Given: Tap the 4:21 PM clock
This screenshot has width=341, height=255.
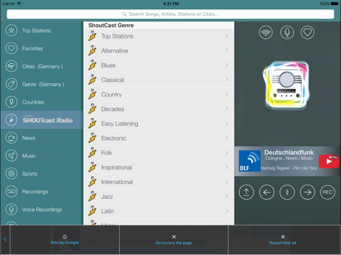Looking at the screenshot, I should [170, 4].
